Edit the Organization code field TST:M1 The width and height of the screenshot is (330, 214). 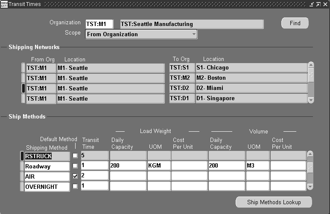(x=99, y=24)
